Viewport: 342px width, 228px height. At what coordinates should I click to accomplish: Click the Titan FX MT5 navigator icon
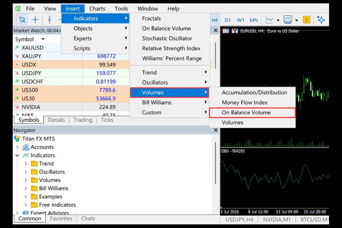coord(17,139)
